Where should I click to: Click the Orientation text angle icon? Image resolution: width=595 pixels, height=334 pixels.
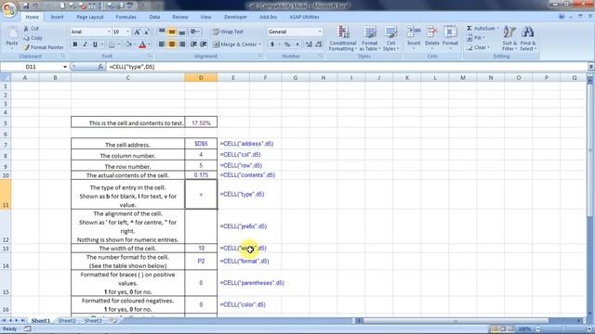194,32
